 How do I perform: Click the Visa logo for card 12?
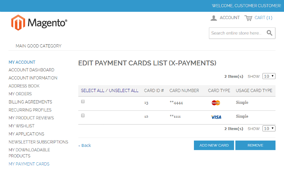(216, 117)
